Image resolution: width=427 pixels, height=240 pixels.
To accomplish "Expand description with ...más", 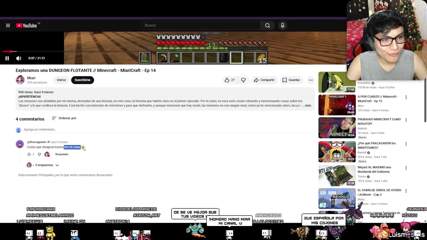I will pos(307,105).
